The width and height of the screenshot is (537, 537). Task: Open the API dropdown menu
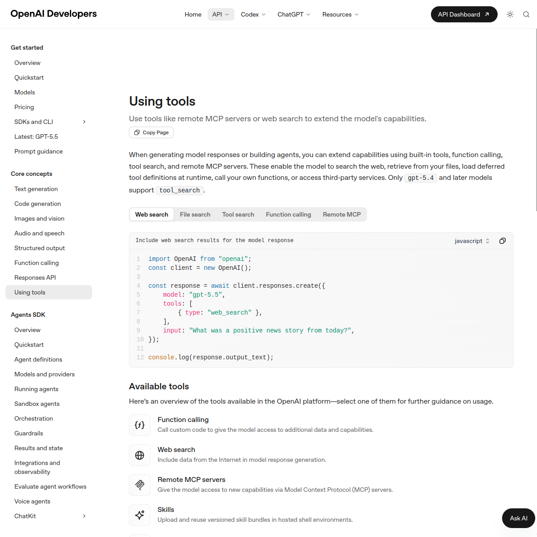pyautogui.click(x=221, y=14)
